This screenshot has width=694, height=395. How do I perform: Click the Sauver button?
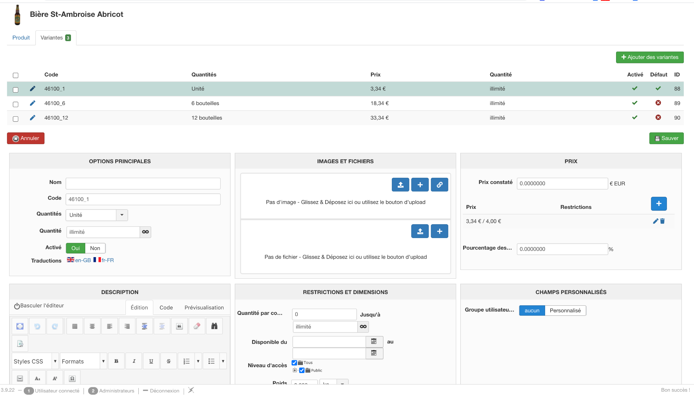click(x=666, y=138)
